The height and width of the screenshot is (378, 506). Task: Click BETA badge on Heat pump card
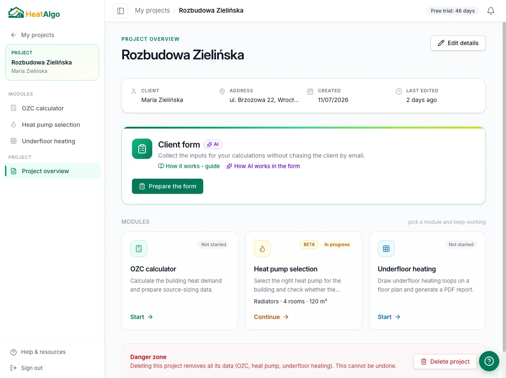pos(309,244)
